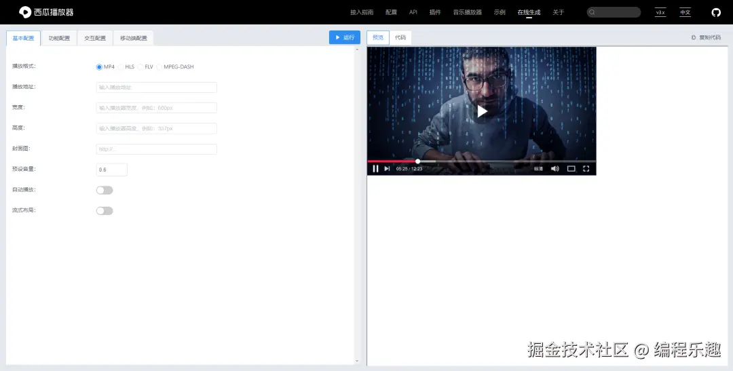Switch to 基本配置 tab
Viewport: 733px width, 371px height.
coord(23,38)
